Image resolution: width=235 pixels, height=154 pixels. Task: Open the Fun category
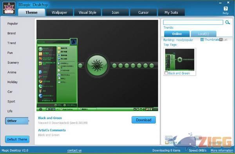(10, 53)
